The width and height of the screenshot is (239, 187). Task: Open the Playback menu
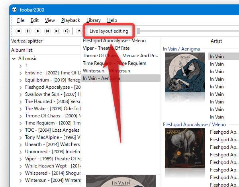point(71,20)
